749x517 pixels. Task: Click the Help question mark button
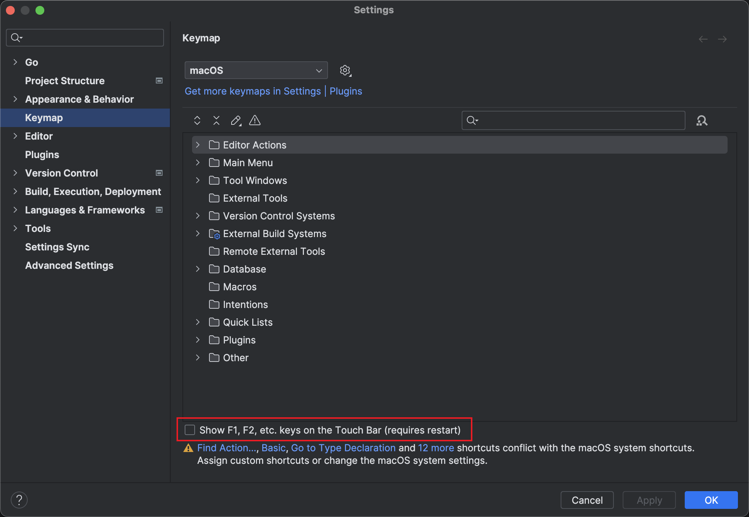[19, 500]
